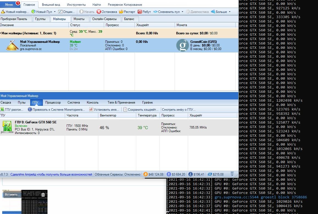Click the Ethereum icon in the status bar
Screen dimensions: 318x214
click(169, 174)
